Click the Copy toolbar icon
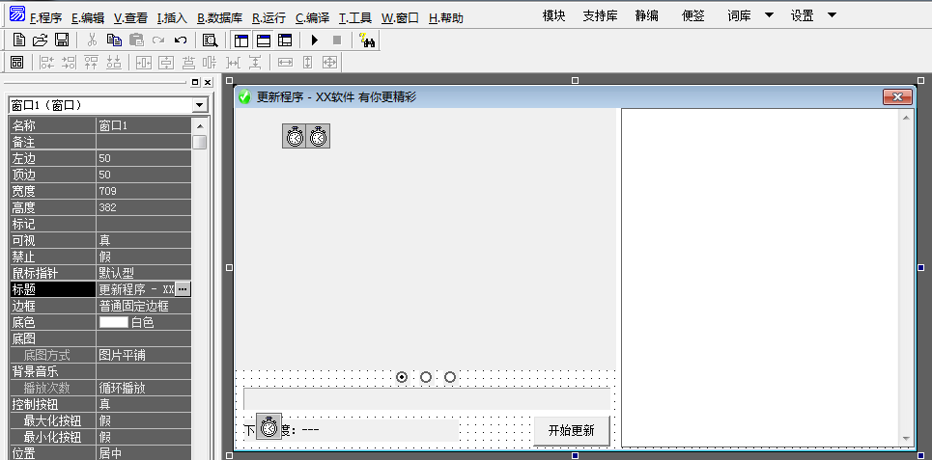This screenshot has width=932, height=460. click(114, 41)
